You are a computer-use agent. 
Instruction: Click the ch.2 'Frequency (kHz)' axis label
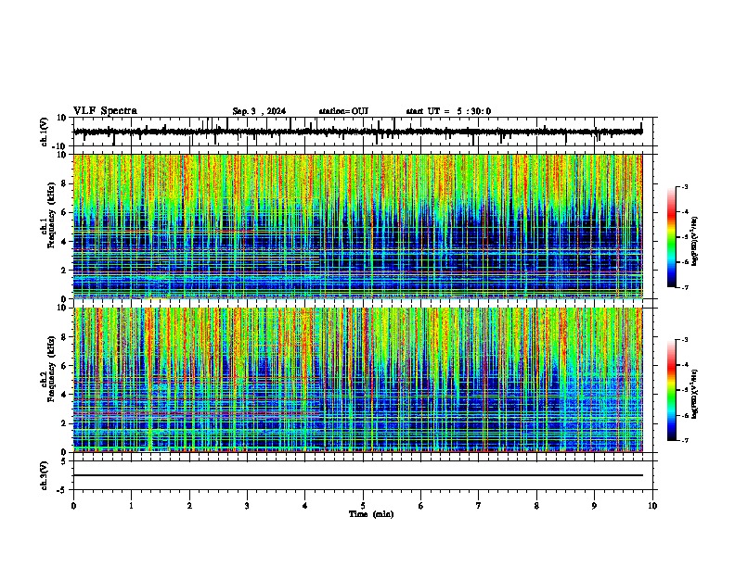point(51,369)
